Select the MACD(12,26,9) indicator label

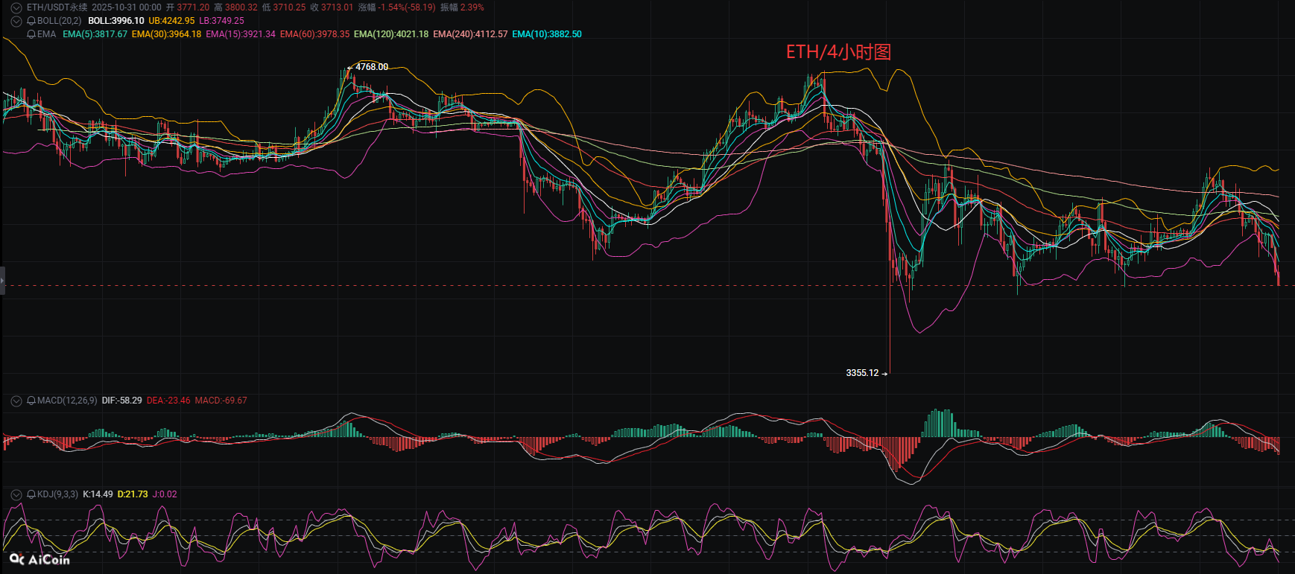tap(67, 401)
